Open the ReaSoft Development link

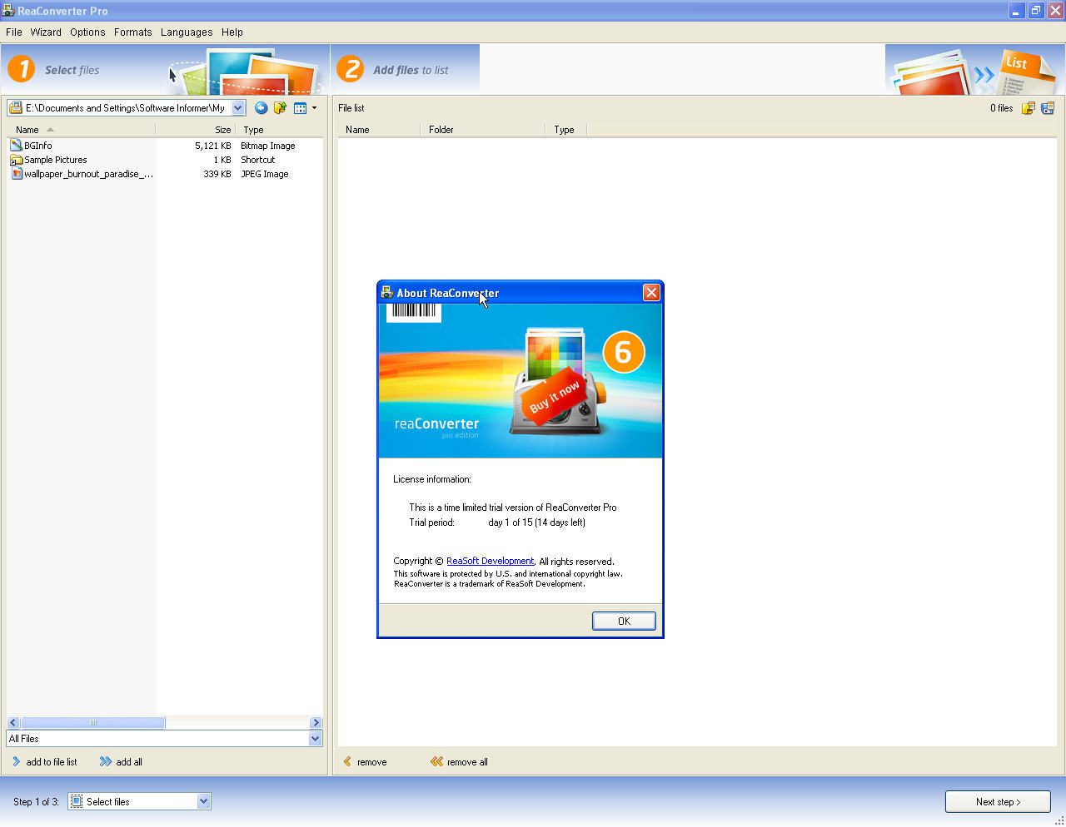pyautogui.click(x=490, y=561)
